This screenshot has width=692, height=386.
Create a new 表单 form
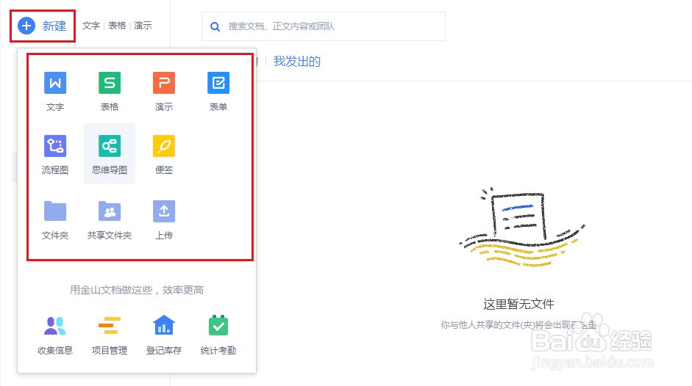[218, 91]
